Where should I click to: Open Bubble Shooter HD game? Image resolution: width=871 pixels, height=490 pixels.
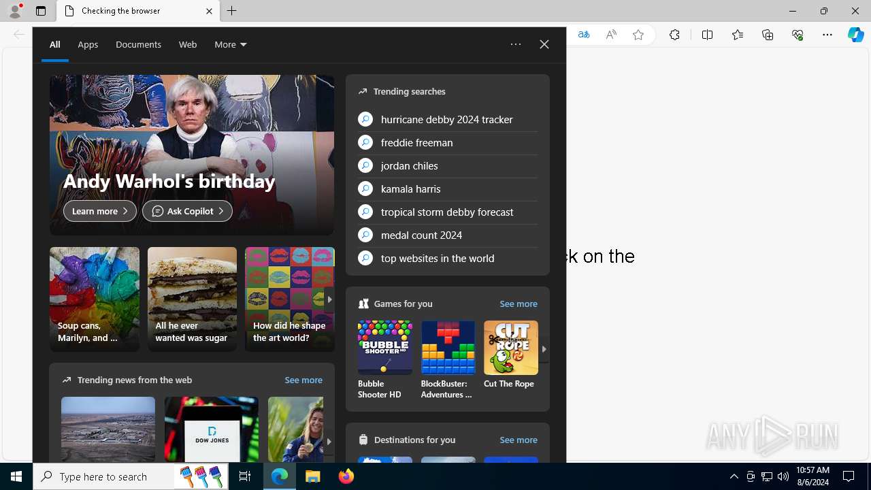coord(385,360)
